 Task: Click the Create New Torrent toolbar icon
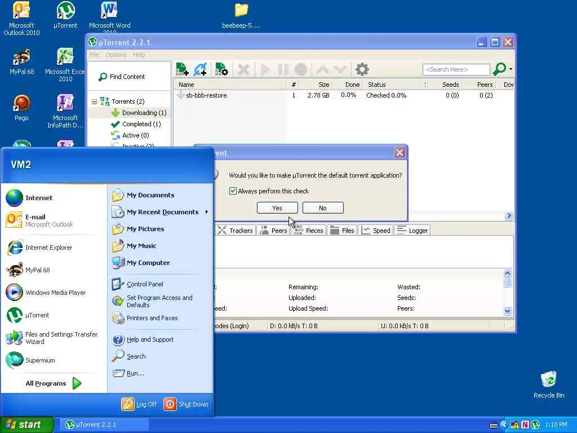click(221, 69)
